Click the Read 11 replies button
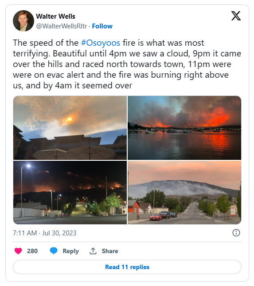The image size is (254, 286). tap(127, 267)
